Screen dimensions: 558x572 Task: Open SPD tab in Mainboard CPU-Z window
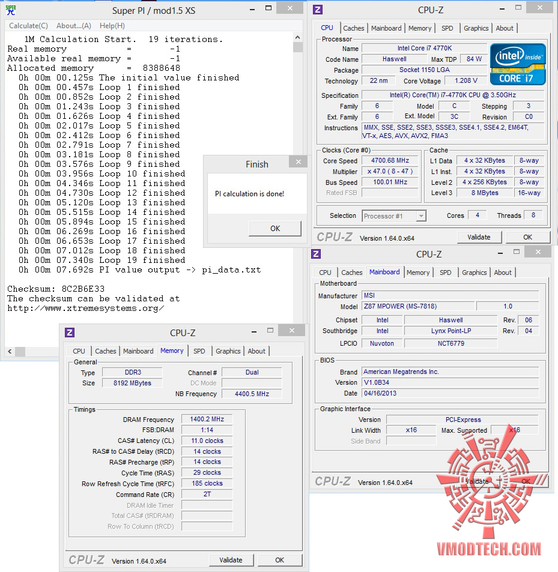(x=445, y=272)
